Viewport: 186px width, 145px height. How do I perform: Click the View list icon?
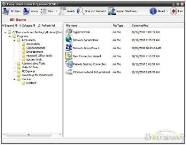pyautogui.click(x=43, y=11)
